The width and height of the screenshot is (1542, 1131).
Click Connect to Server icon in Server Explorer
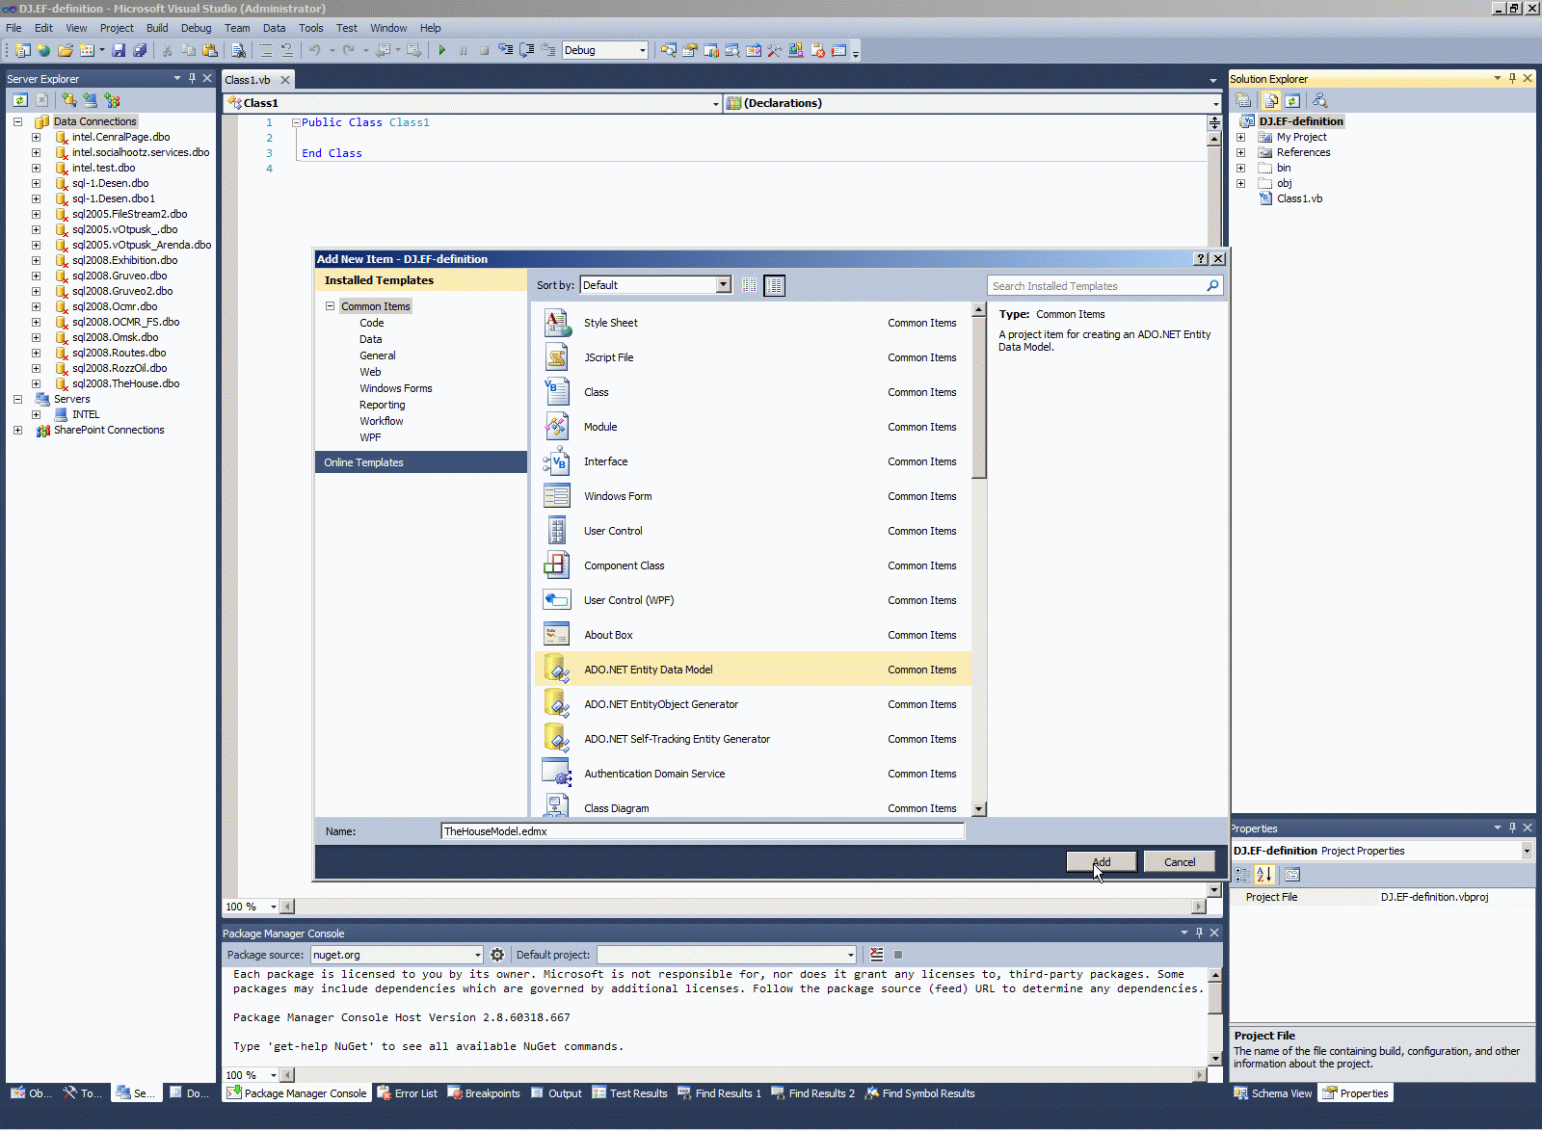pos(91,100)
